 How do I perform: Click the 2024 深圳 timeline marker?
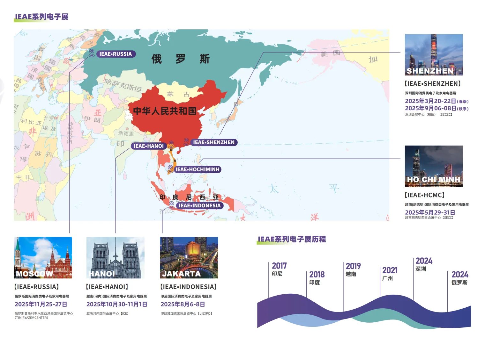424,264
